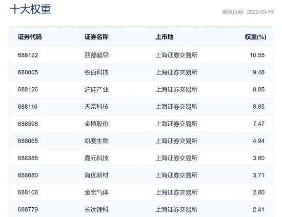282x217 pixels.
Task: Select security code 688065
Action: tap(28, 141)
